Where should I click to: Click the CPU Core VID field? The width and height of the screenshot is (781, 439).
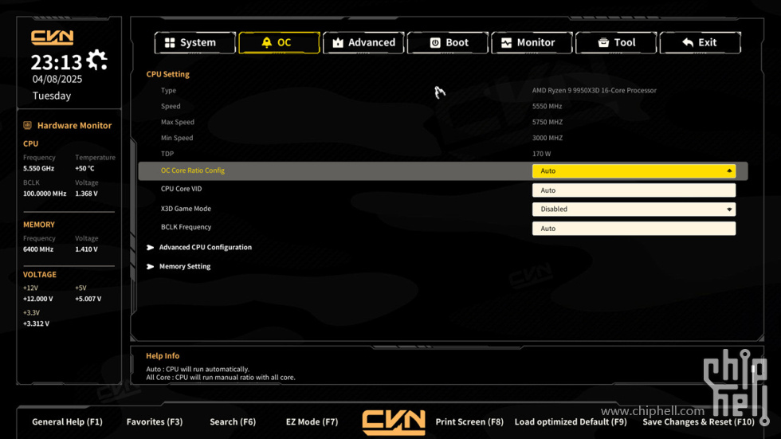click(634, 190)
